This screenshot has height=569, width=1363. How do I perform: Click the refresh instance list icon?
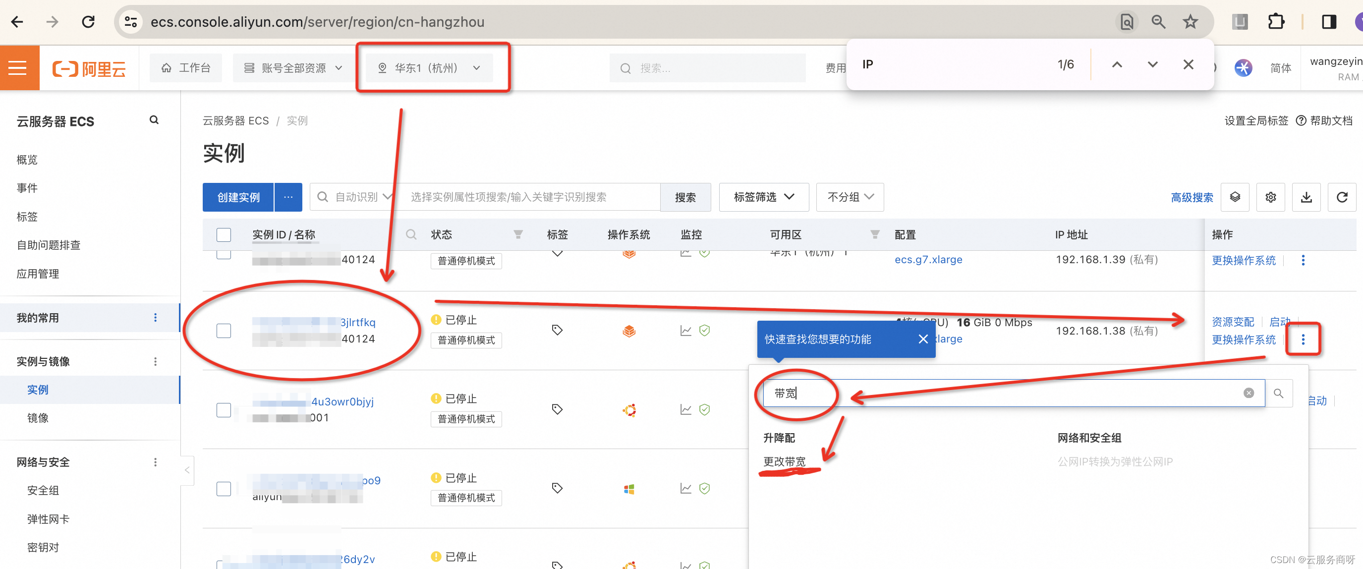[x=1341, y=197]
